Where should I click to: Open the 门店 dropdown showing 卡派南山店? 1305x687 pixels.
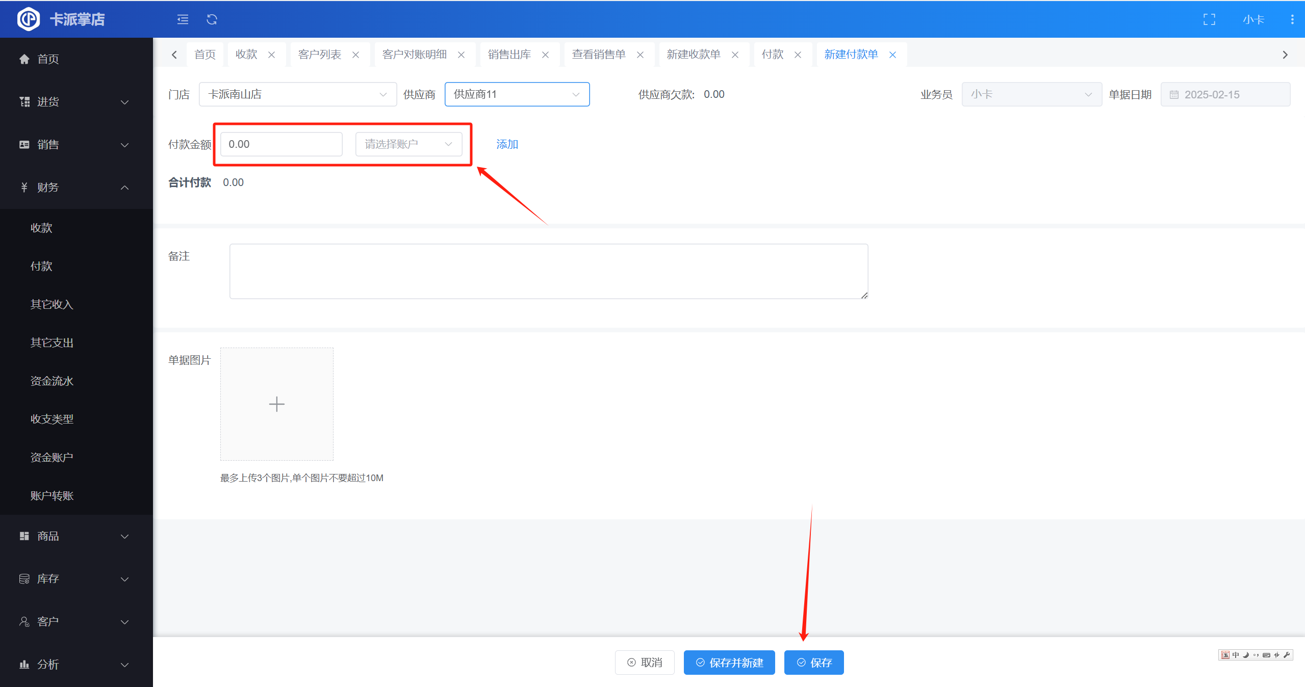click(297, 94)
